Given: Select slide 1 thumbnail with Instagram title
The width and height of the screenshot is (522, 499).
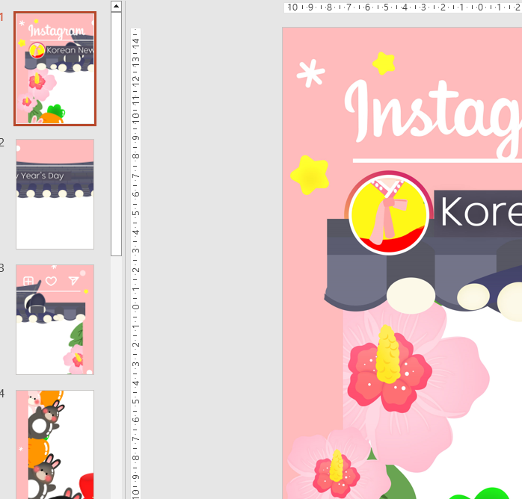Looking at the screenshot, I should click(55, 69).
